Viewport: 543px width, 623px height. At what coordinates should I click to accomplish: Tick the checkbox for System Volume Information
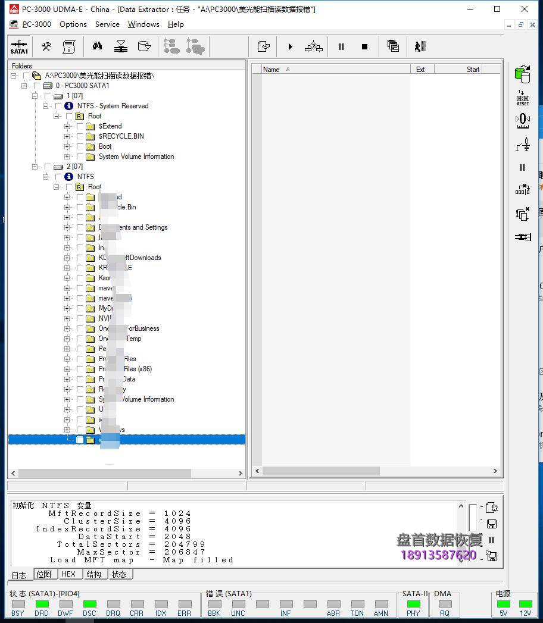coord(80,156)
